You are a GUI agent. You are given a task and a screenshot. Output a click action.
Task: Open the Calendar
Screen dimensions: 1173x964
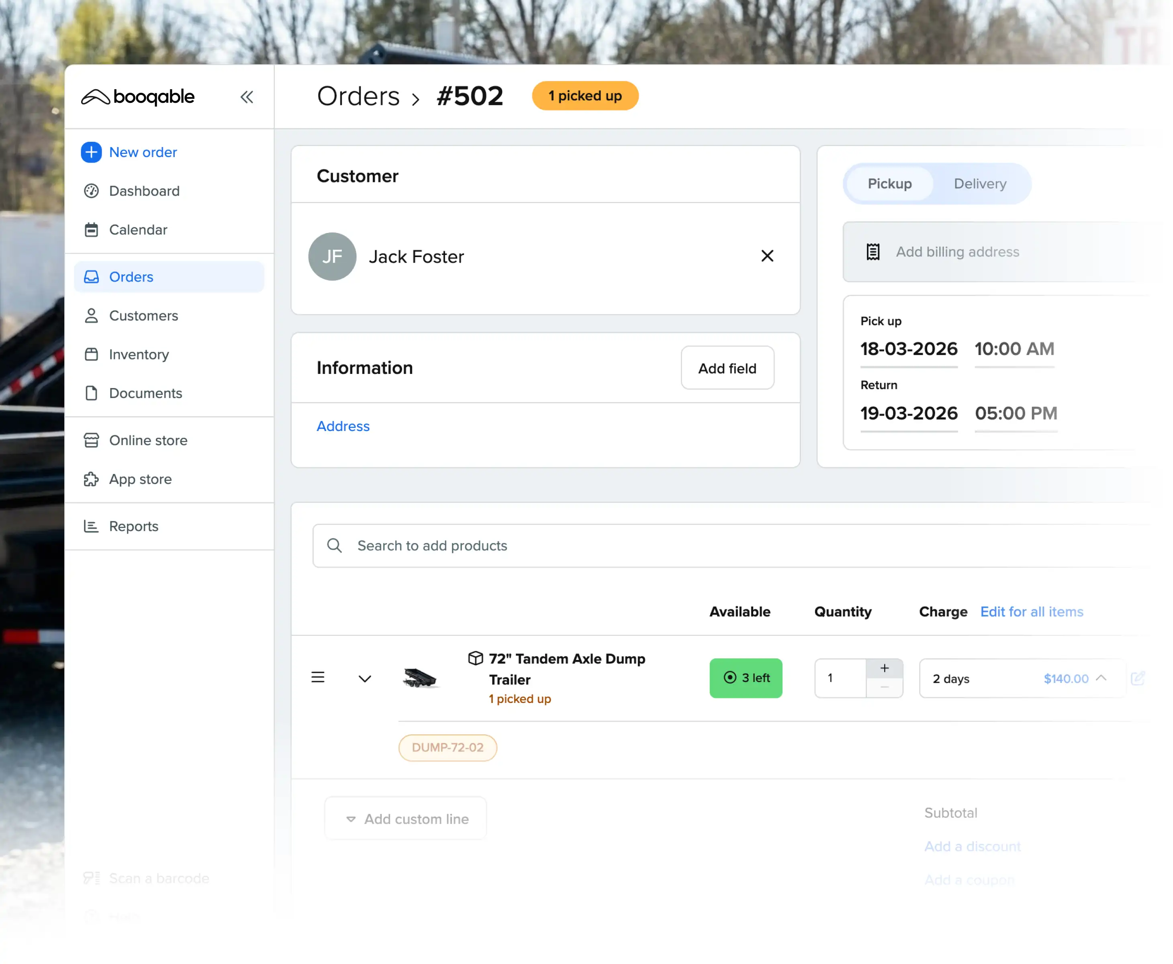point(138,229)
